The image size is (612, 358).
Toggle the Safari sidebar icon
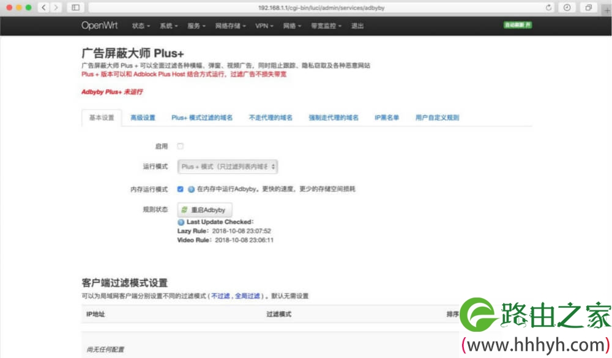click(76, 7)
